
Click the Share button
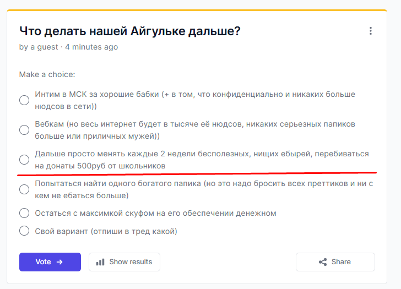335,262
